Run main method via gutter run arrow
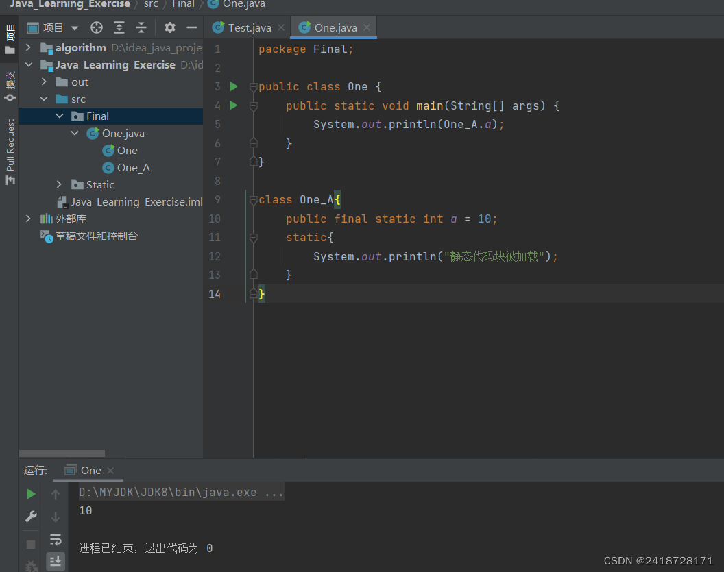The height and width of the screenshot is (572, 724). pyautogui.click(x=233, y=105)
